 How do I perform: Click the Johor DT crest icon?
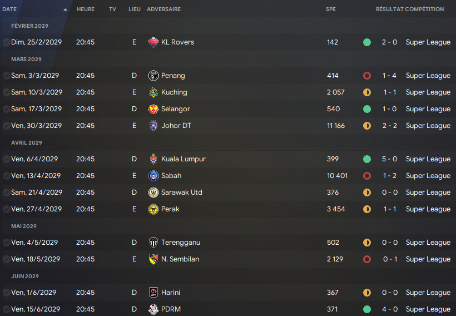[153, 126]
